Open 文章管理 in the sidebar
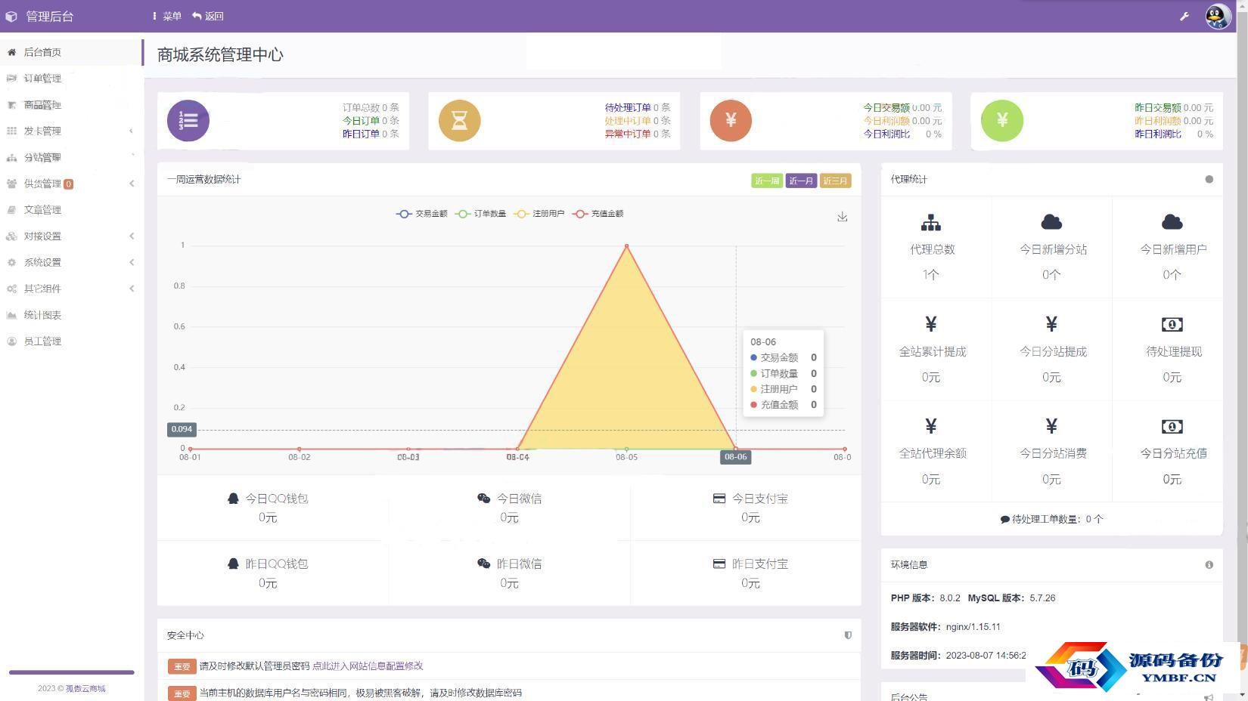 [x=71, y=210]
